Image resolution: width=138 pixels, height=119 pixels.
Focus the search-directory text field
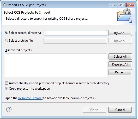[x=75, y=33]
